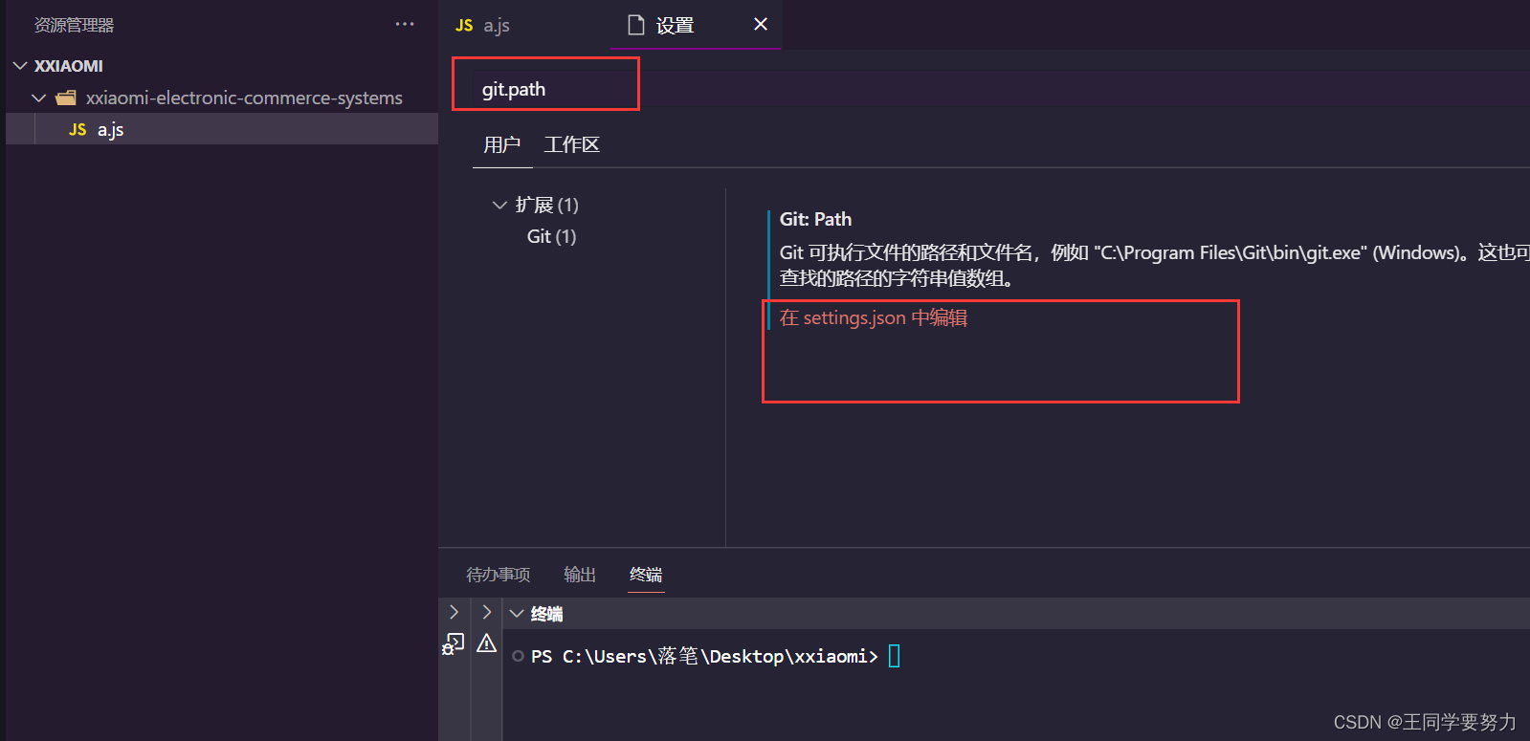Switch to the a.js editor tab
The image size is (1530, 741).
(x=497, y=25)
